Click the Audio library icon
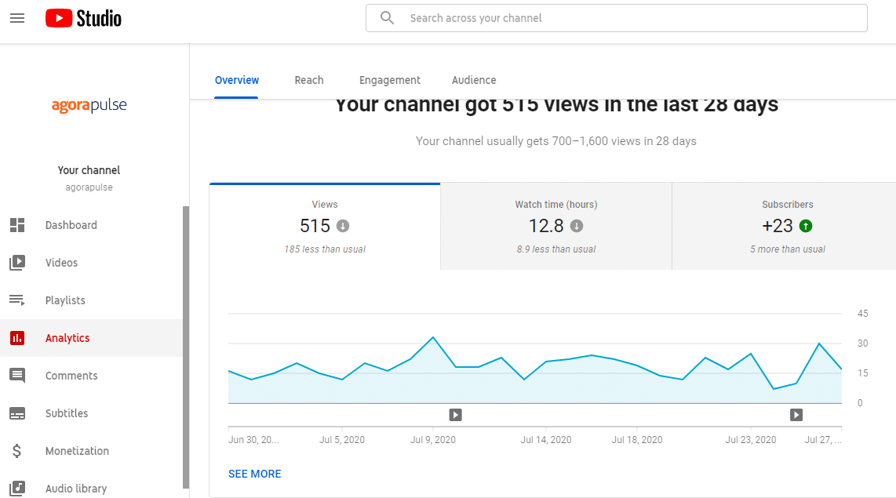 17,488
